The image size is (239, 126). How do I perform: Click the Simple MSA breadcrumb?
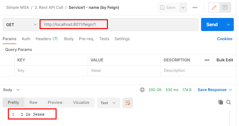(x=18, y=8)
